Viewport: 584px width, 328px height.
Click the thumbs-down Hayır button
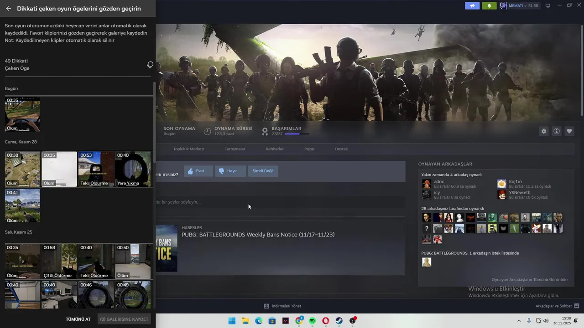[x=230, y=171]
